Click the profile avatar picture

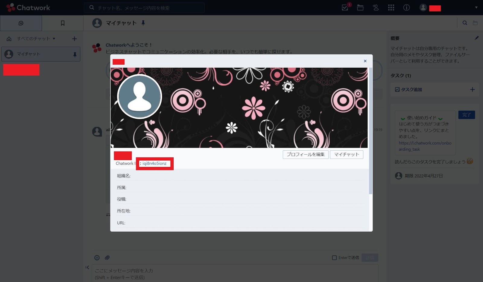(x=139, y=97)
